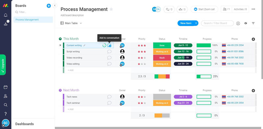Open the person filter icon
Viewport: 263px width, 129px height.
(238, 23)
